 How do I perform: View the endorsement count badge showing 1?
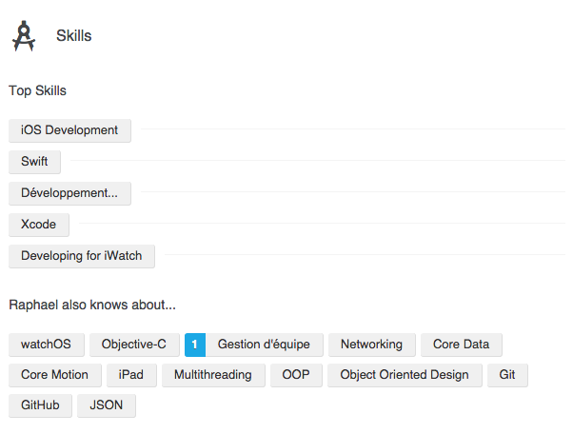coord(195,345)
